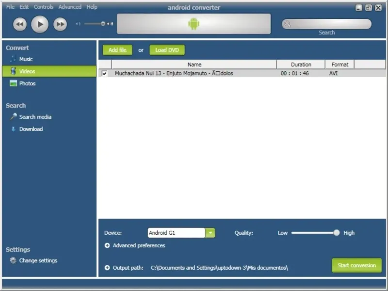Open Search media option
The image size is (388, 291).
point(35,117)
